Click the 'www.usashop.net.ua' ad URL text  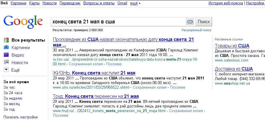tap(232, 83)
